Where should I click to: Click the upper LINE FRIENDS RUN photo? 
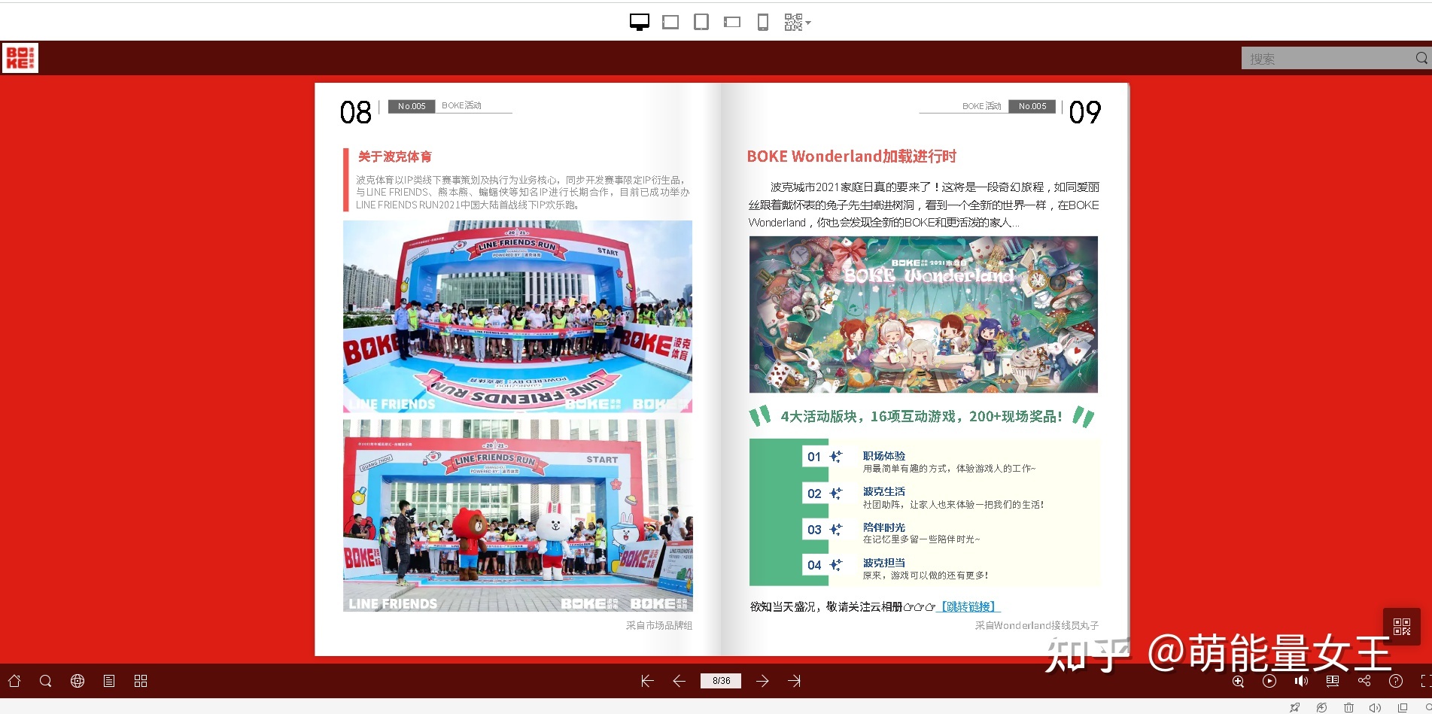(518, 316)
